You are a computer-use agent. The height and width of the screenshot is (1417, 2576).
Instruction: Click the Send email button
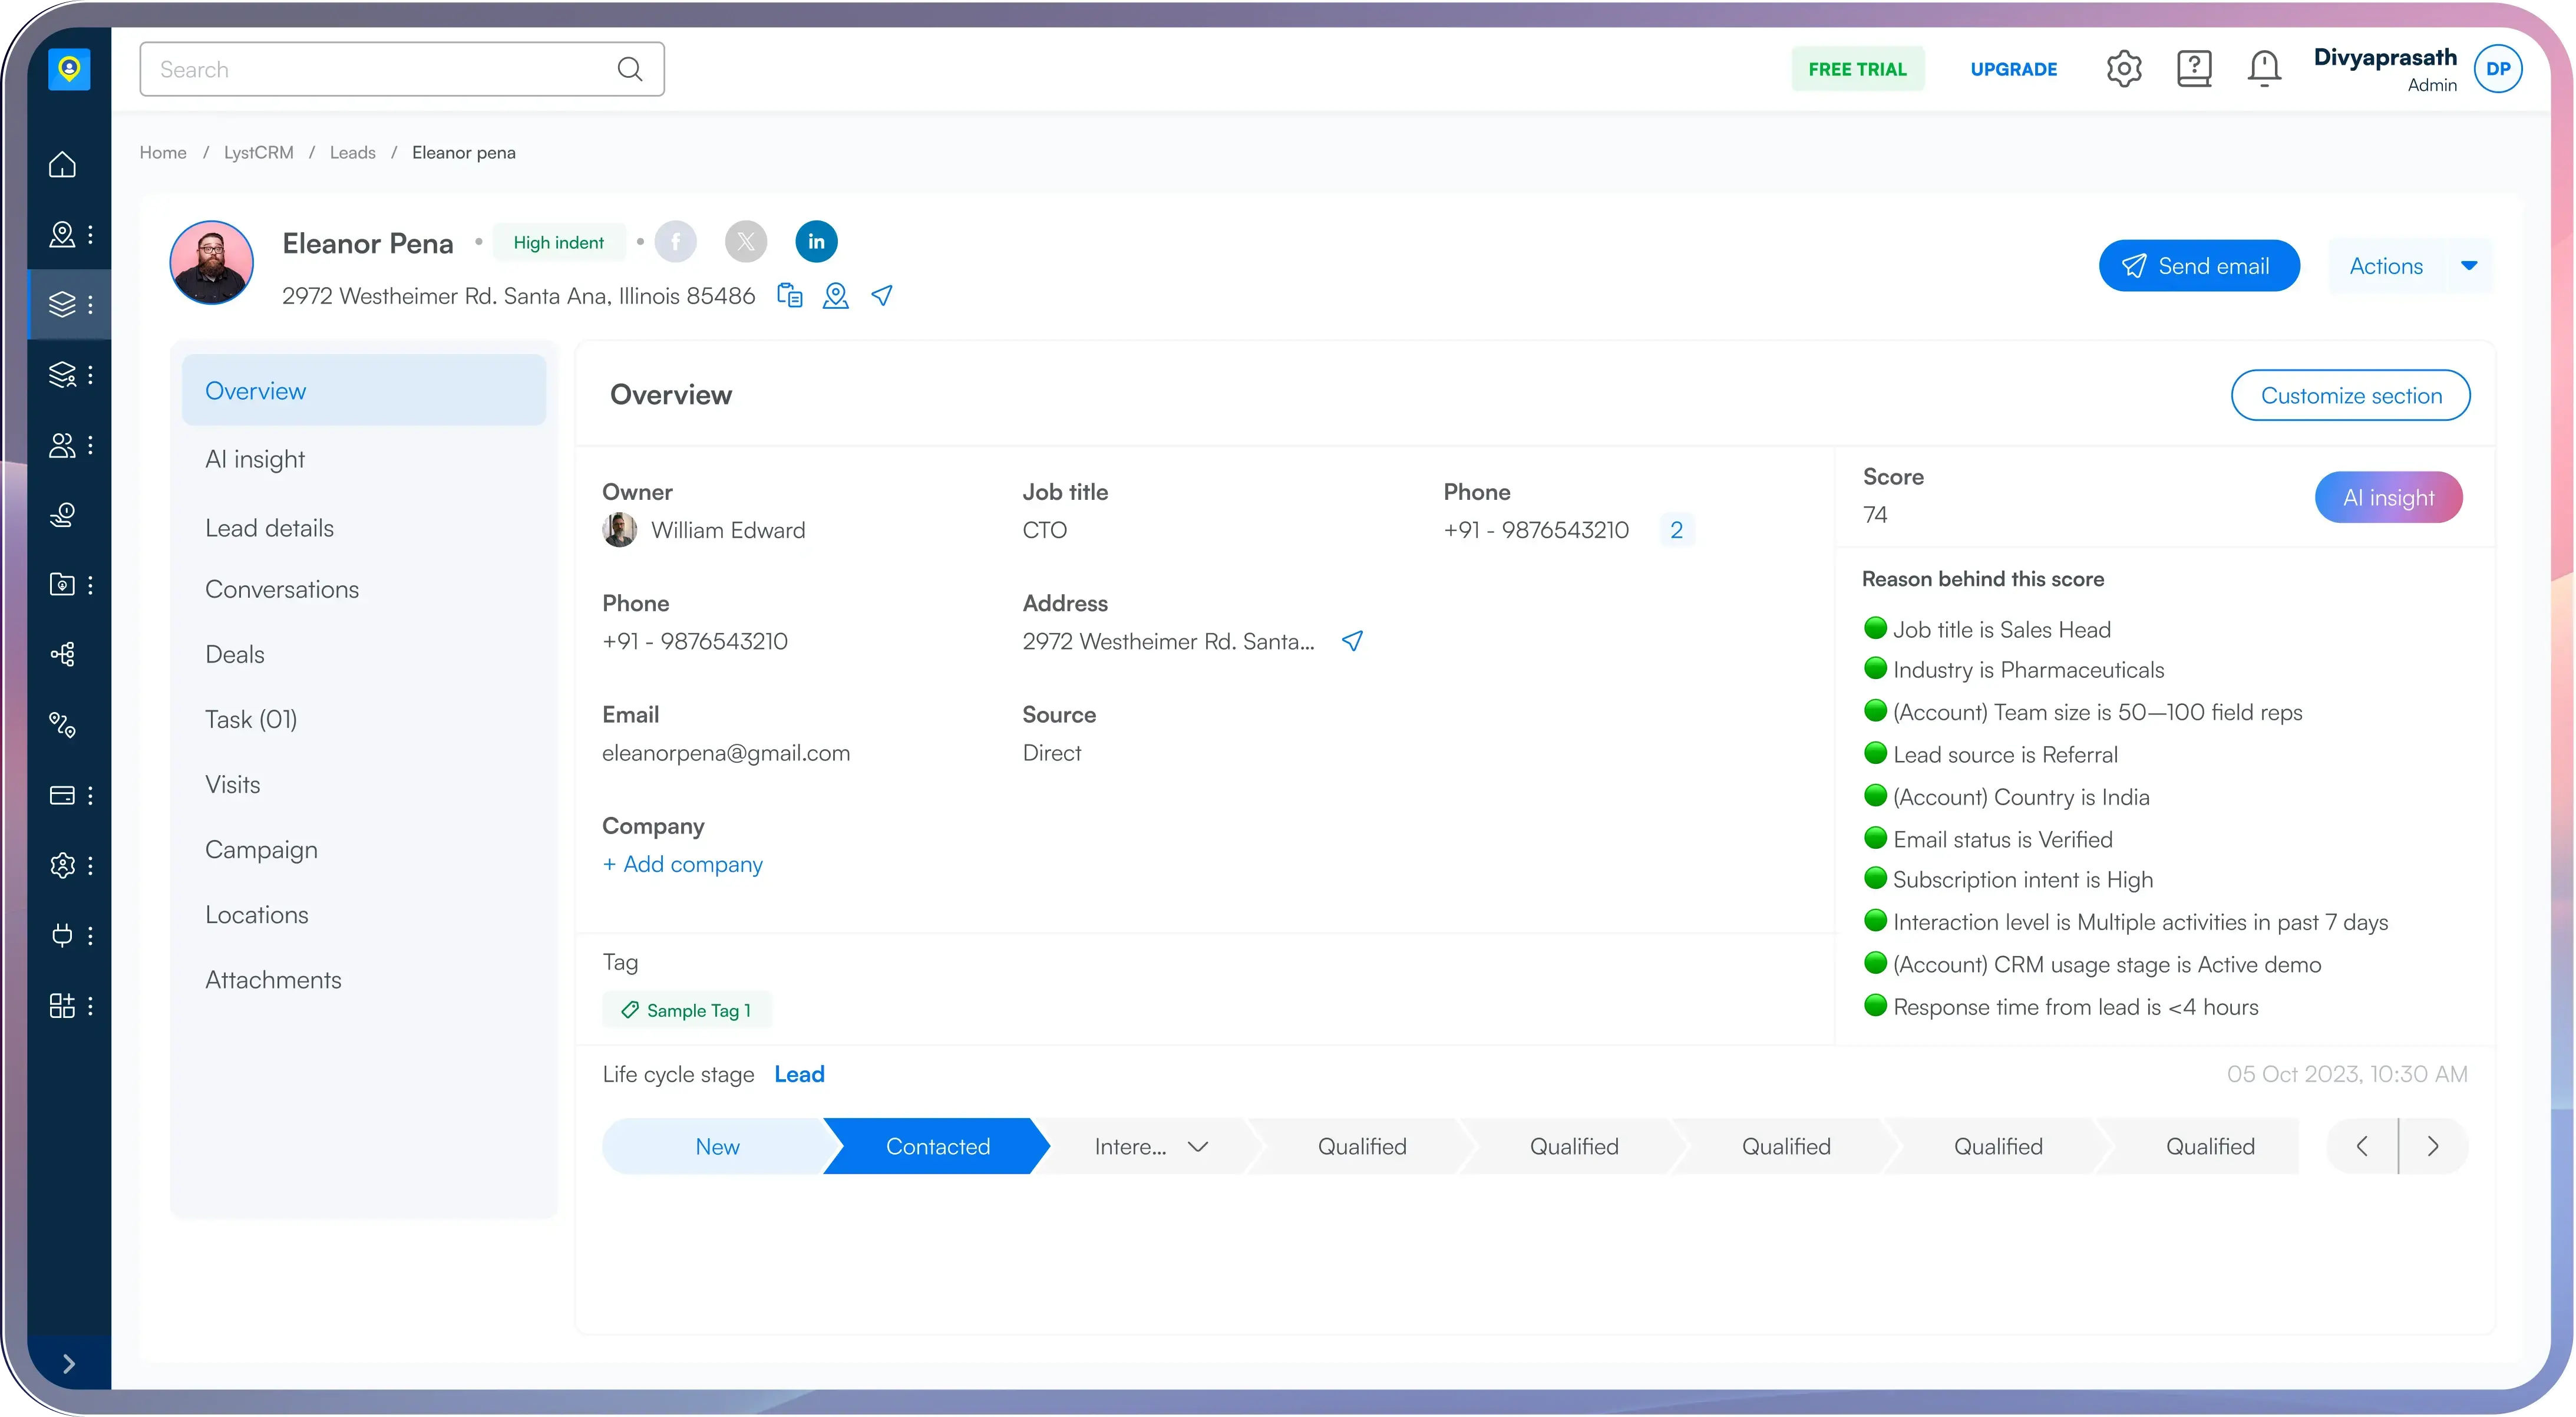(2199, 266)
